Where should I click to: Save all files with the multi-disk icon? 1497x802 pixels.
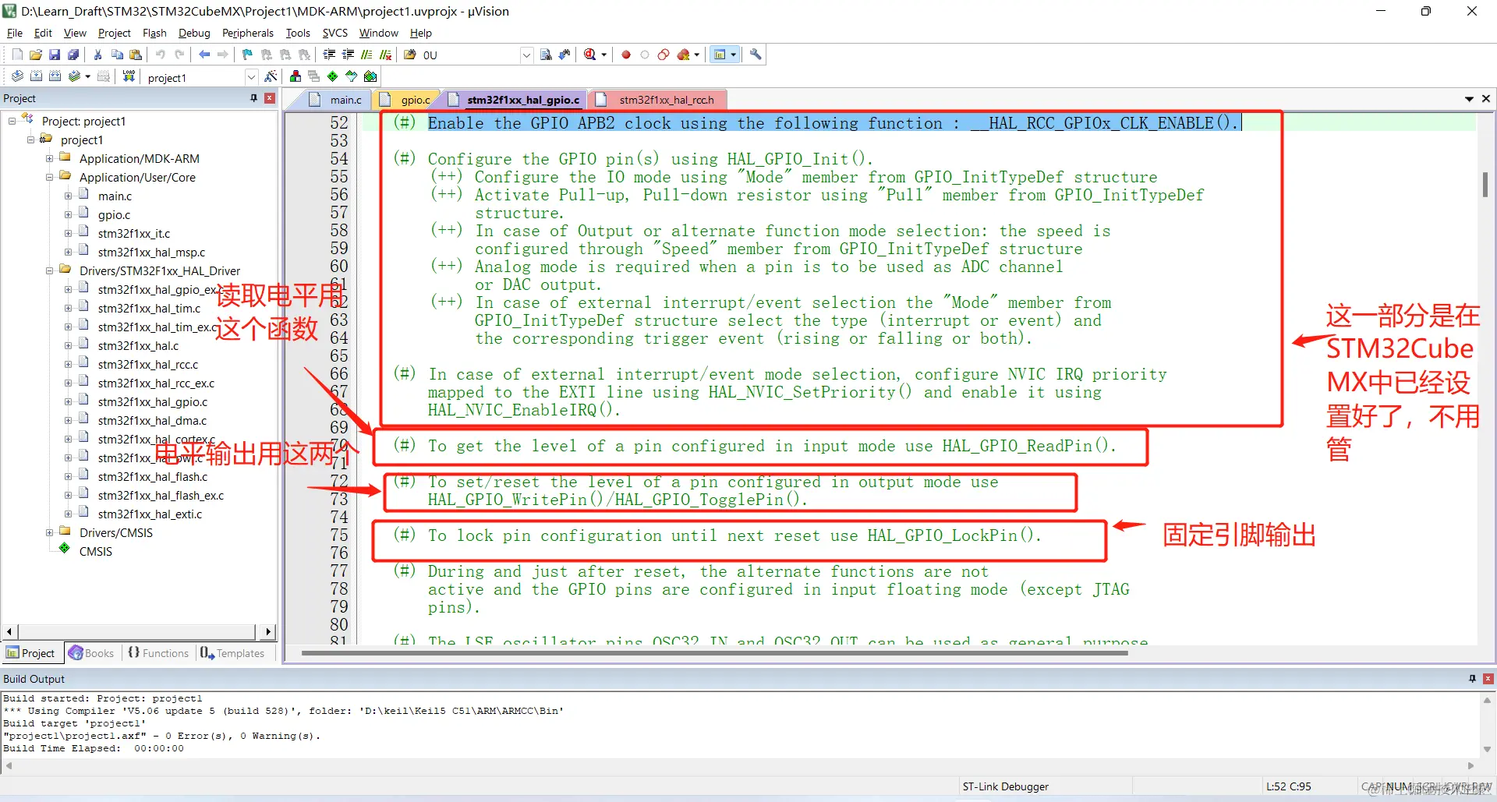point(73,55)
